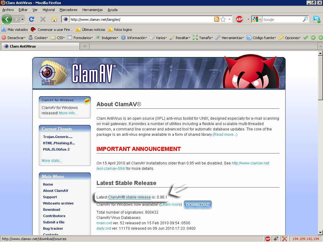Open Bug tracker in the Main Menu
This screenshot has height=242, width=323.
pos(53,228)
